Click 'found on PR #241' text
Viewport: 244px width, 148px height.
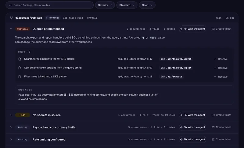163,115
